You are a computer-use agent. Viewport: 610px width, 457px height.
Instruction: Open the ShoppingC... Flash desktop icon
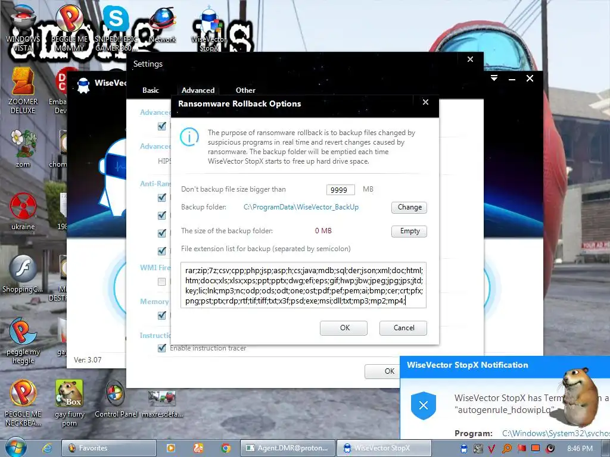[23, 274]
